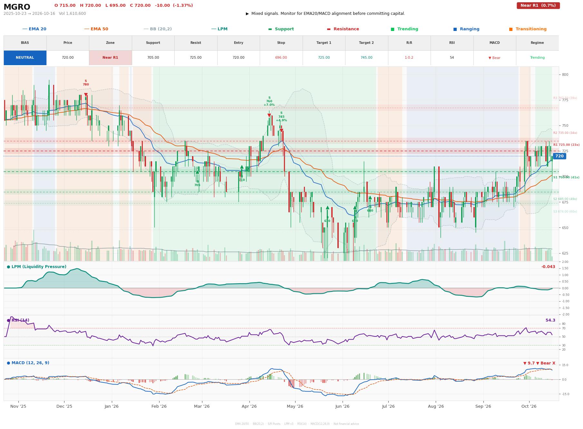Click the Stop value 696.00
The width and height of the screenshot is (583, 429).
pyautogui.click(x=281, y=58)
